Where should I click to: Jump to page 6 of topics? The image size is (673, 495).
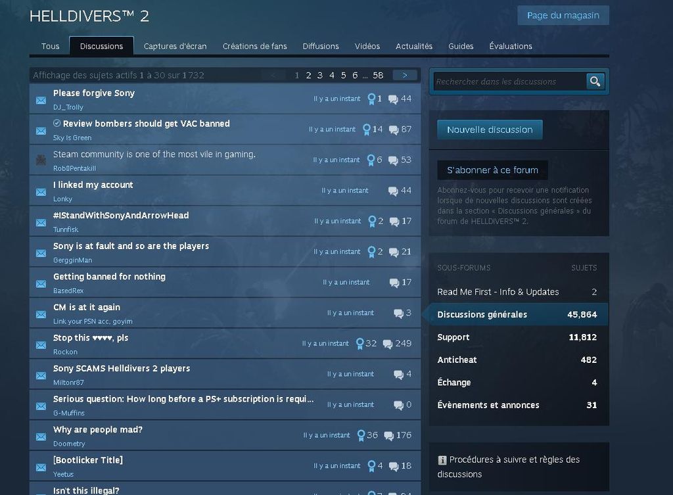pos(355,76)
